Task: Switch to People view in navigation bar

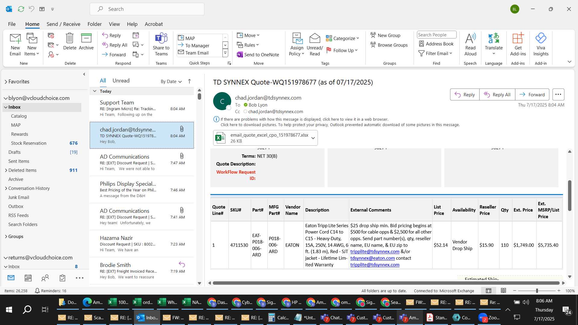Action: 45,278
